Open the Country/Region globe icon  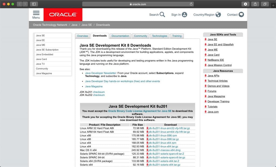[218, 14]
